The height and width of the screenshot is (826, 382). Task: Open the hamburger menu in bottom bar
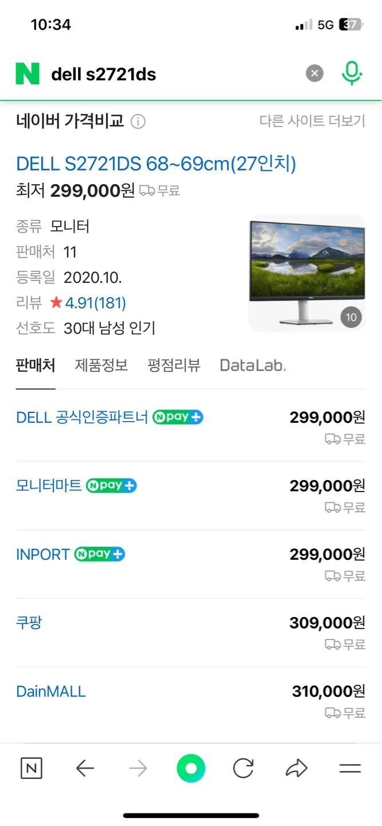coord(350,769)
